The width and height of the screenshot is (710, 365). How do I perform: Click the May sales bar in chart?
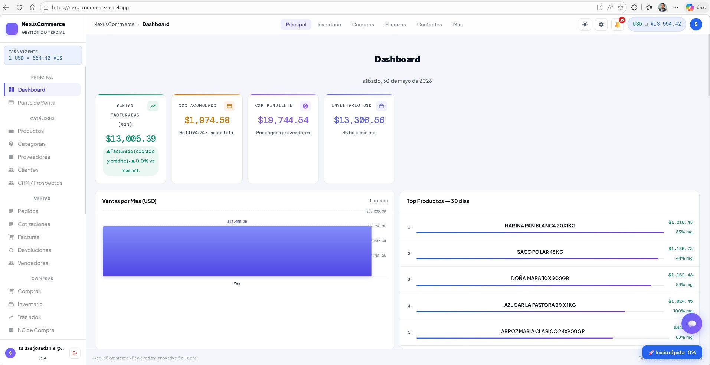tap(237, 251)
